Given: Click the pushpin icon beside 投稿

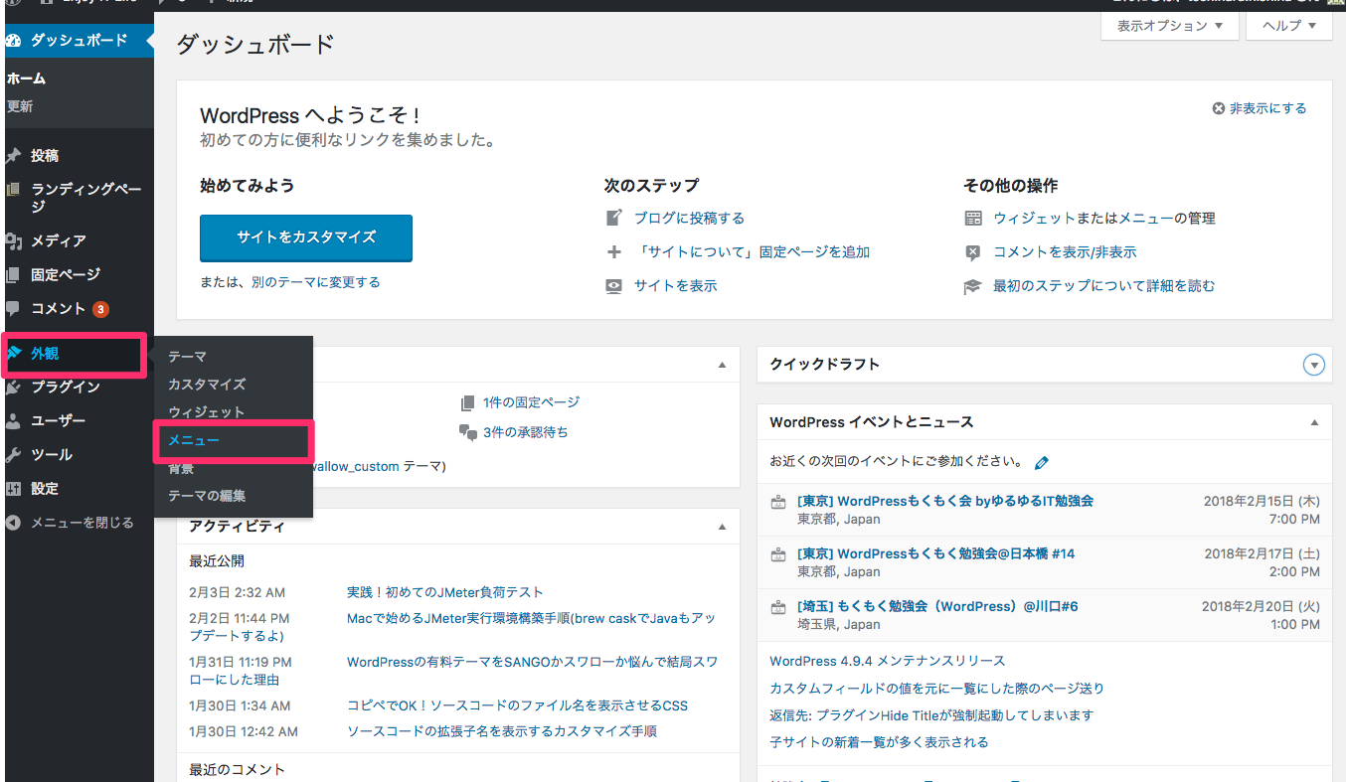Looking at the screenshot, I should pos(13,156).
